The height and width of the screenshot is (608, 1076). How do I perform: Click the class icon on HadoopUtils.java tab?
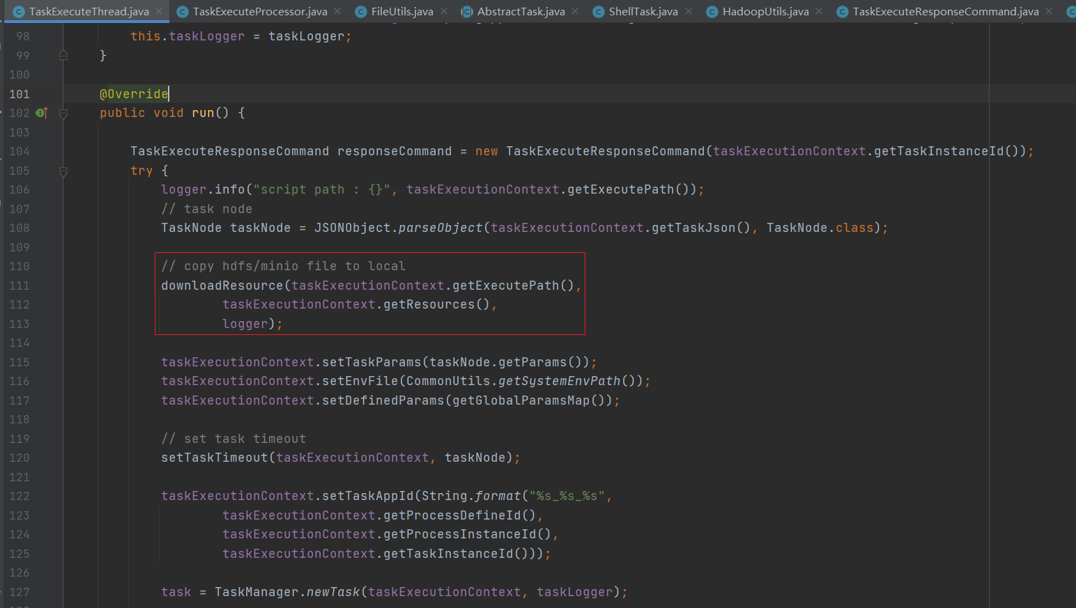pyautogui.click(x=712, y=12)
